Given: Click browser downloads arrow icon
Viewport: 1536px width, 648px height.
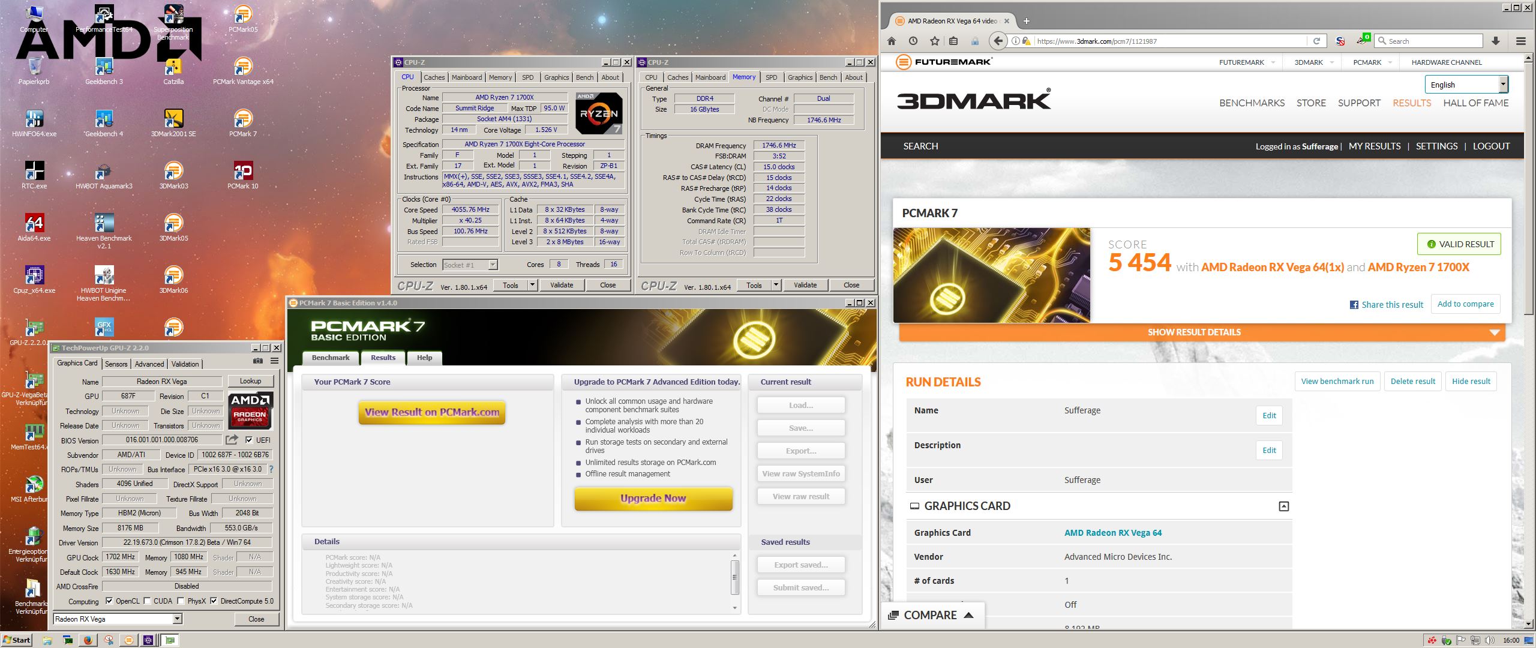Looking at the screenshot, I should point(1496,41).
